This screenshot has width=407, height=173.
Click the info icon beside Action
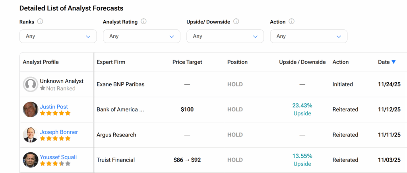click(x=292, y=21)
